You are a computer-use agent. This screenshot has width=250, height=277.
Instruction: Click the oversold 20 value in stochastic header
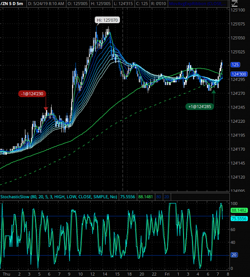(166, 197)
